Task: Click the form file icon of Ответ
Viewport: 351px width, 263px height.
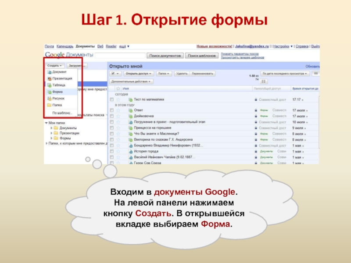Action: [x=130, y=110]
